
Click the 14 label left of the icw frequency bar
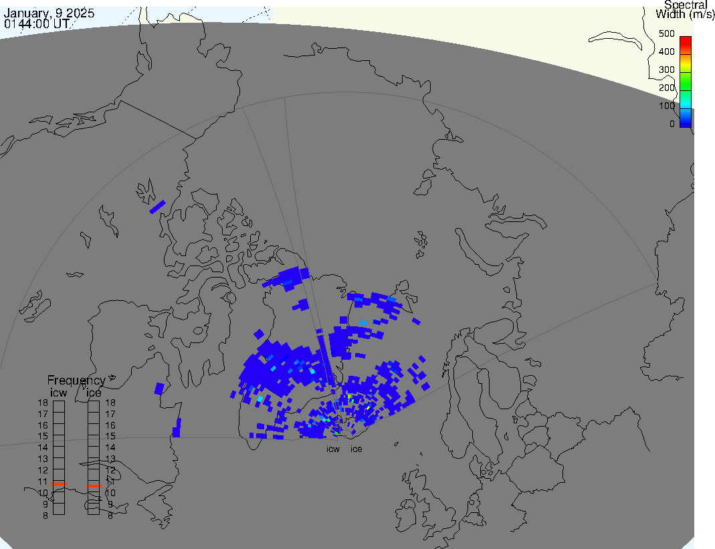(x=43, y=448)
